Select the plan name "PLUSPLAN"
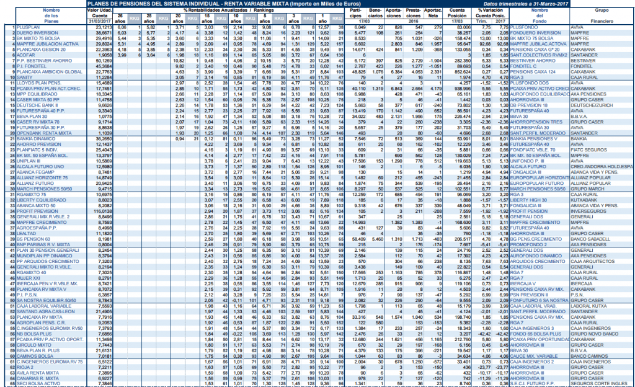 click(x=28, y=27)
